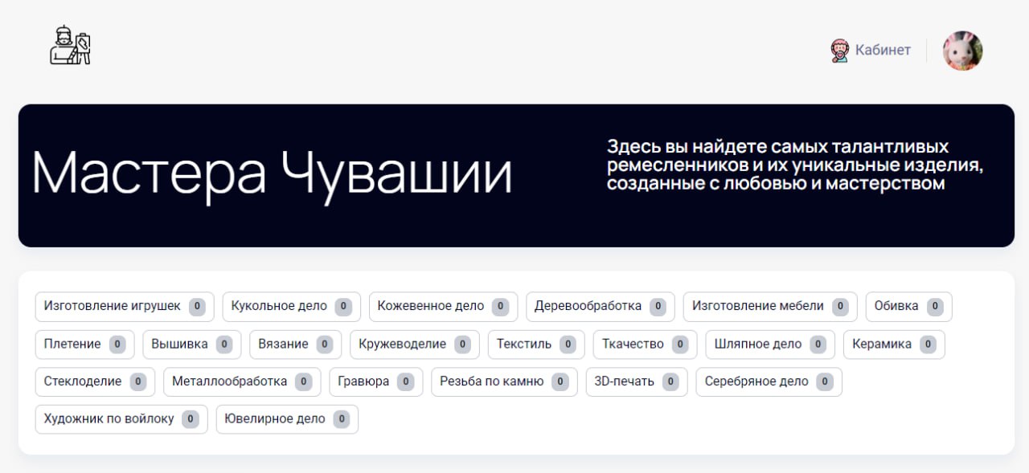
Task: Click the zero counter badge on Обивка
Action: pyautogui.click(x=934, y=306)
